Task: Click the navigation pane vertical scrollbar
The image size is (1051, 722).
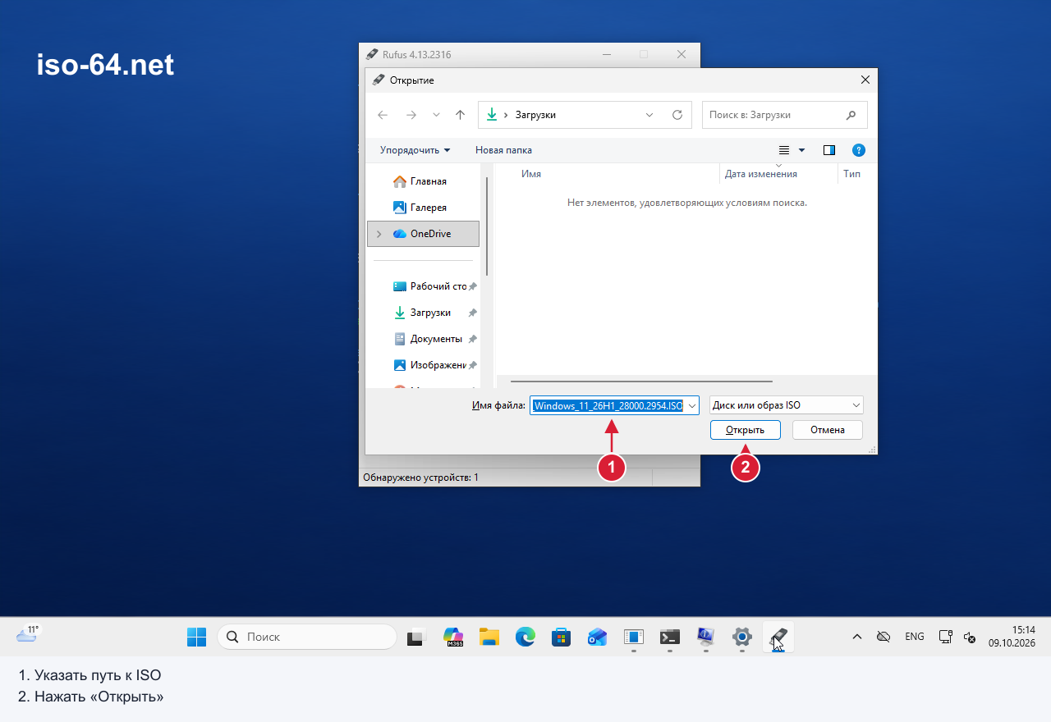Action: (487, 226)
